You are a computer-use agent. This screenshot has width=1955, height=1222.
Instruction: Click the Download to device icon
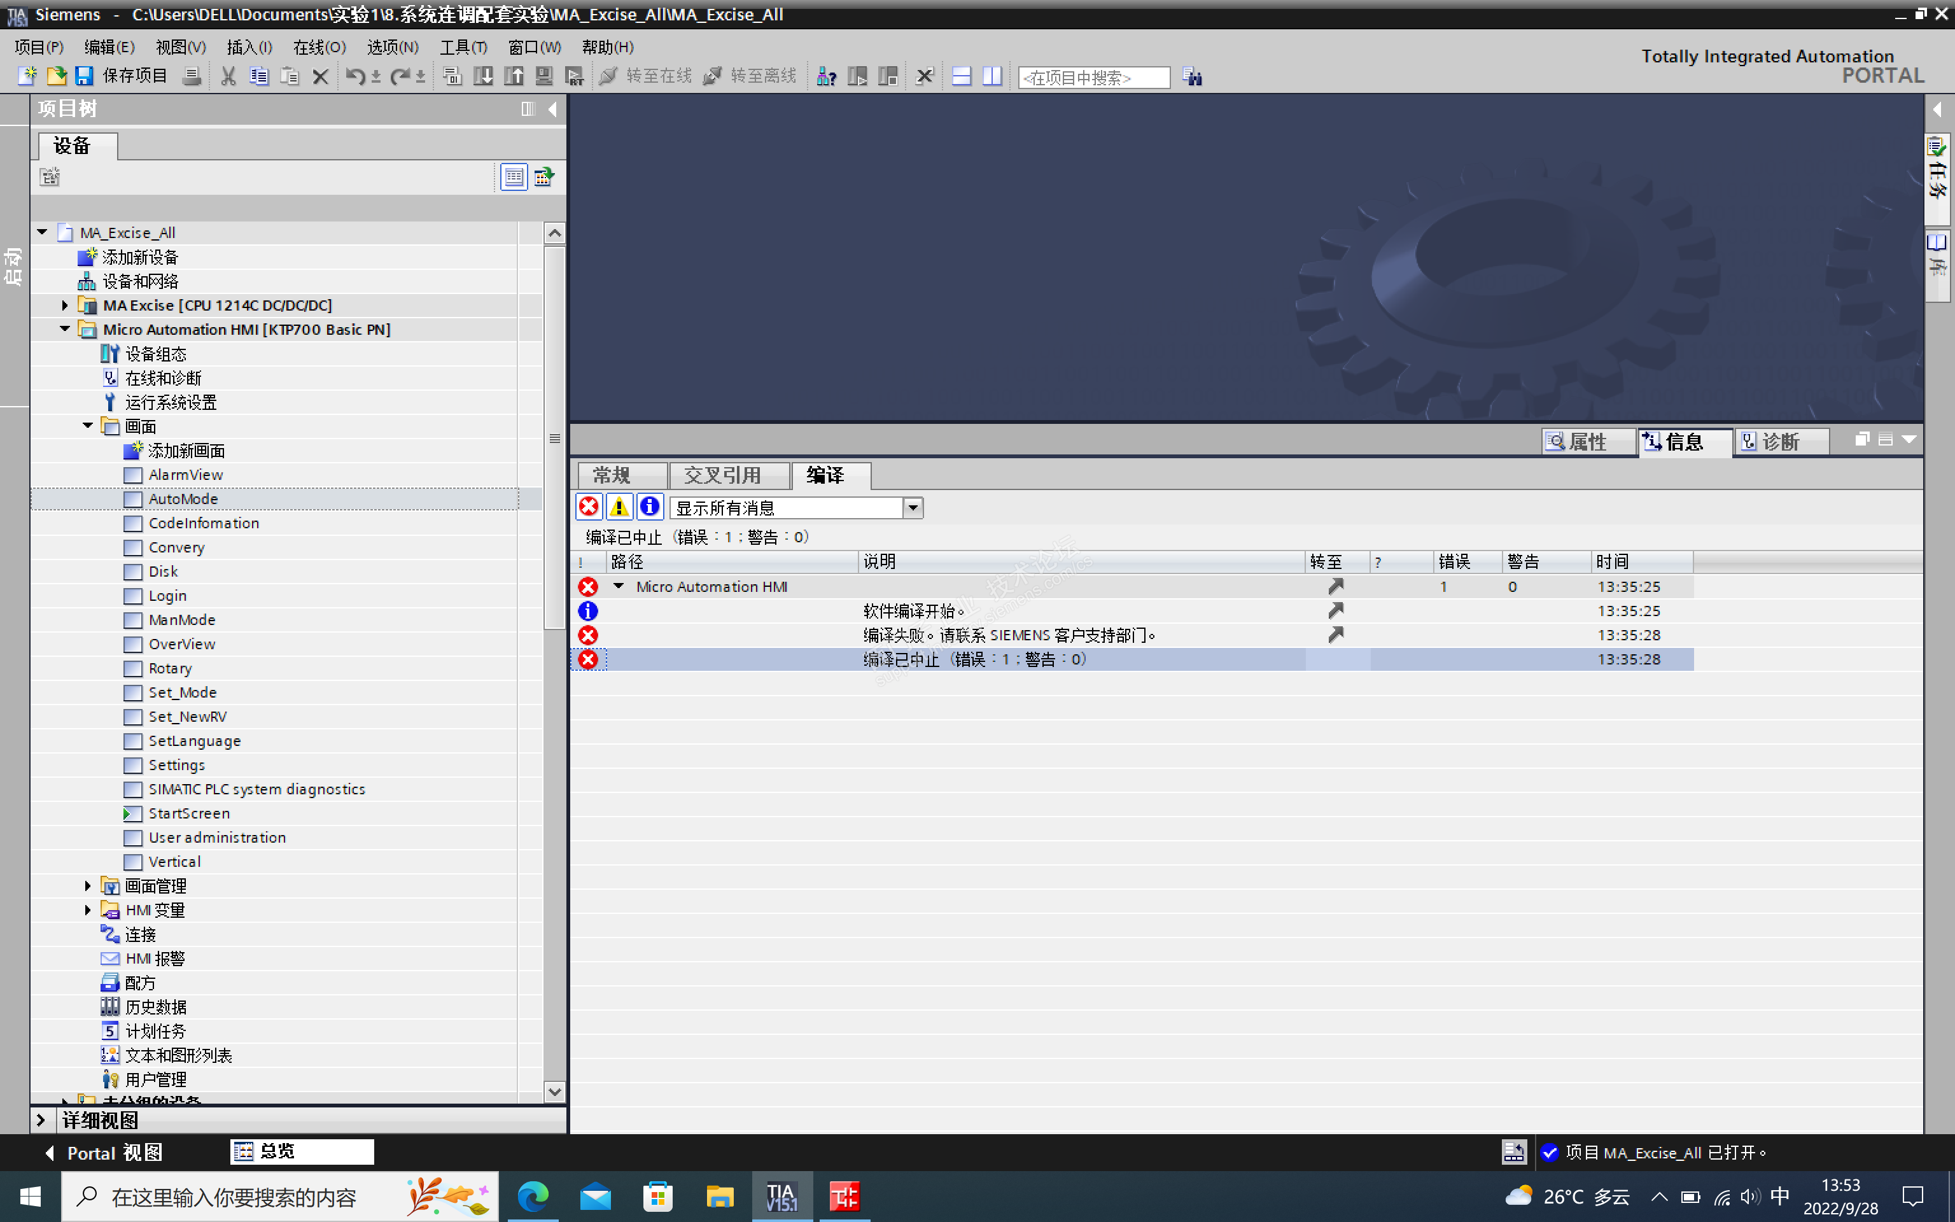coord(483,76)
